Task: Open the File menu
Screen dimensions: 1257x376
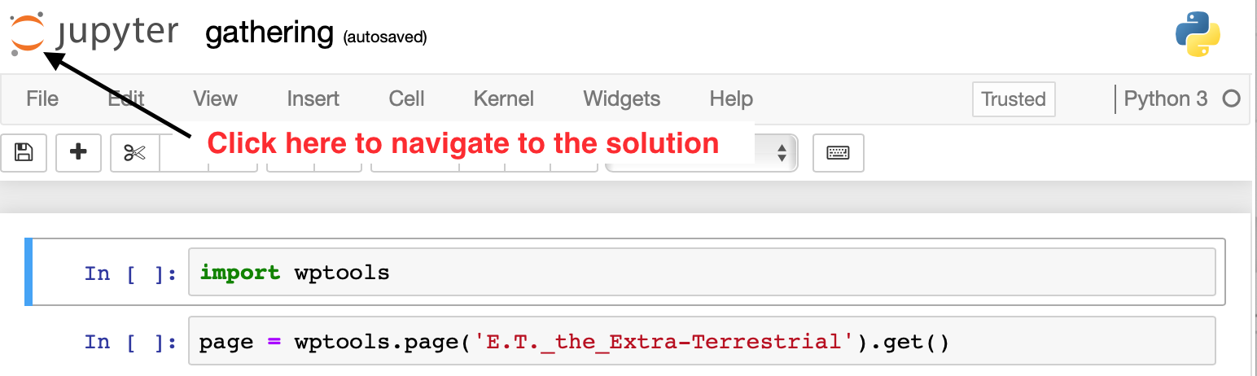Action: click(x=42, y=99)
